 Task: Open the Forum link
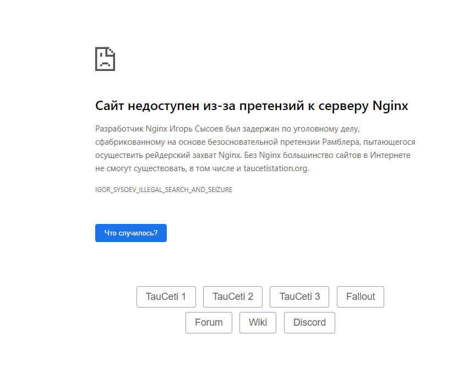coord(209,322)
